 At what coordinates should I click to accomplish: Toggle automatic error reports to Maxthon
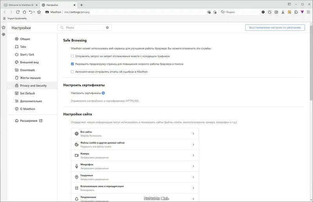72,72
